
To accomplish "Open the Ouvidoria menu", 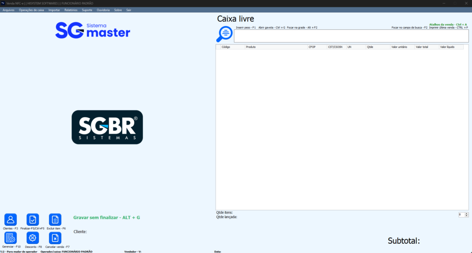I will point(103,10).
